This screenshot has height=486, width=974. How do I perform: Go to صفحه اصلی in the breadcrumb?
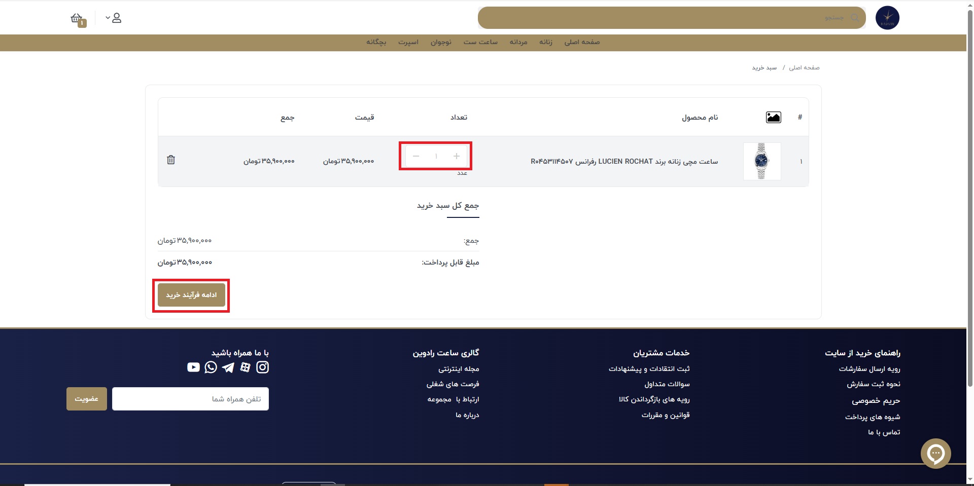pyautogui.click(x=804, y=67)
